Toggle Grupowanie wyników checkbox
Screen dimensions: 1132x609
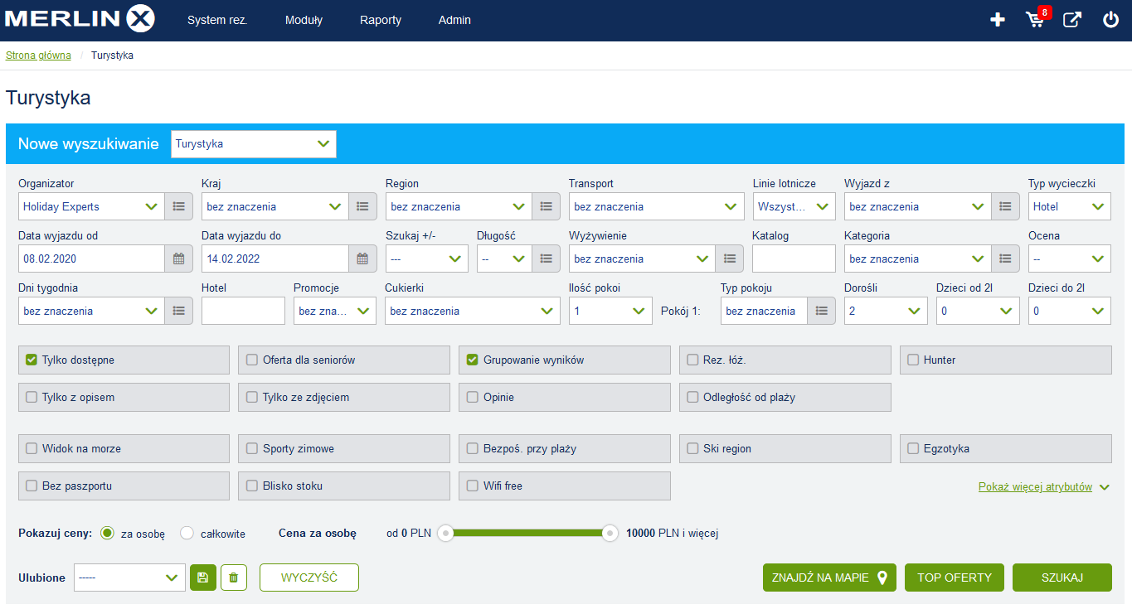coord(473,360)
